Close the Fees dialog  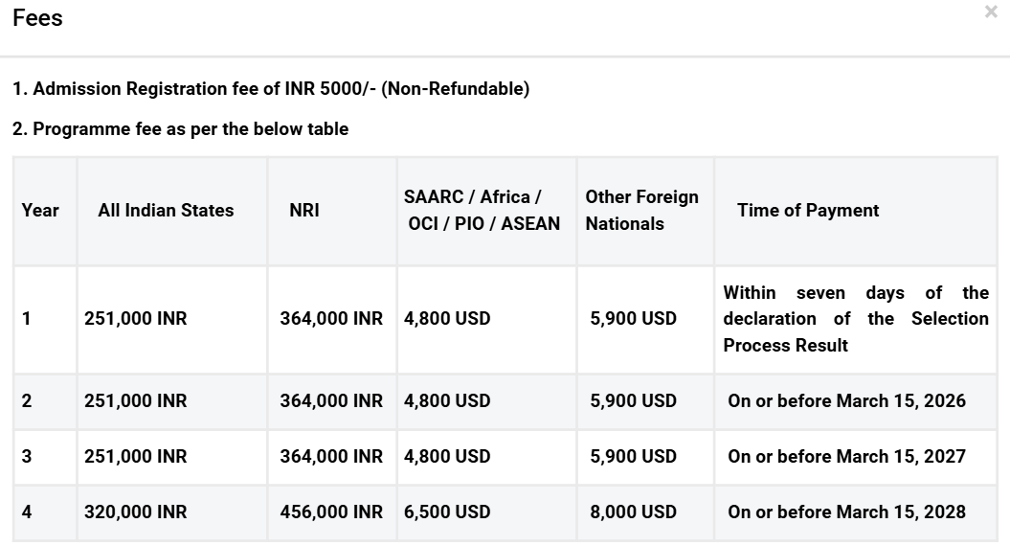pyautogui.click(x=991, y=12)
